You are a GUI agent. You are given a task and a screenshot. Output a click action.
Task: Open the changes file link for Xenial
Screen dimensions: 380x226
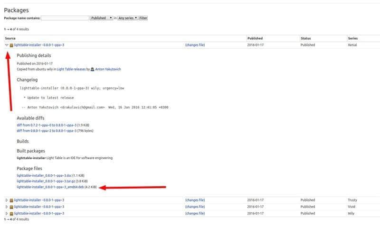pos(195,45)
